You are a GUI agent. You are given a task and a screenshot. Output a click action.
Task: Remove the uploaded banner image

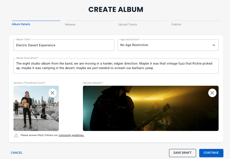tap(212, 93)
